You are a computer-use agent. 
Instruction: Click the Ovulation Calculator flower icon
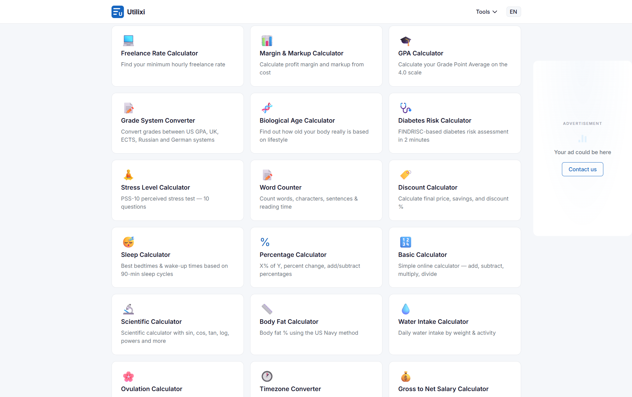[128, 376]
